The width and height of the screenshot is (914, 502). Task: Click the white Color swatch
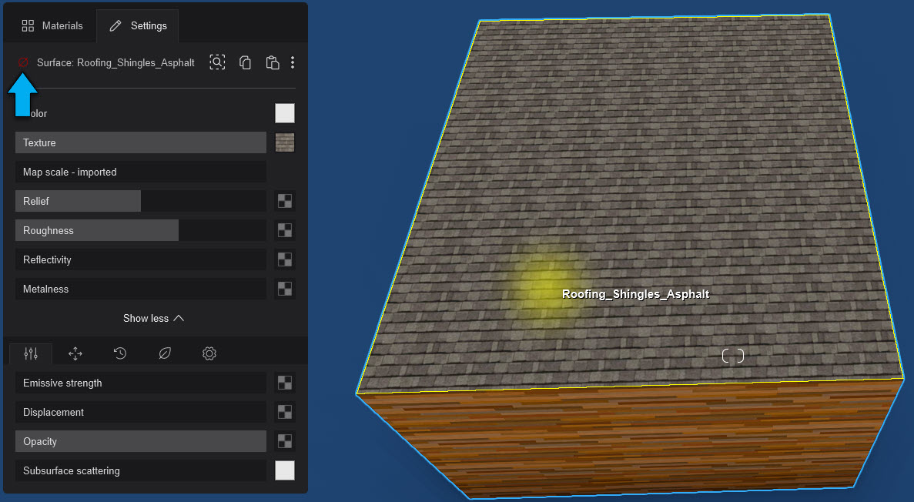285,113
